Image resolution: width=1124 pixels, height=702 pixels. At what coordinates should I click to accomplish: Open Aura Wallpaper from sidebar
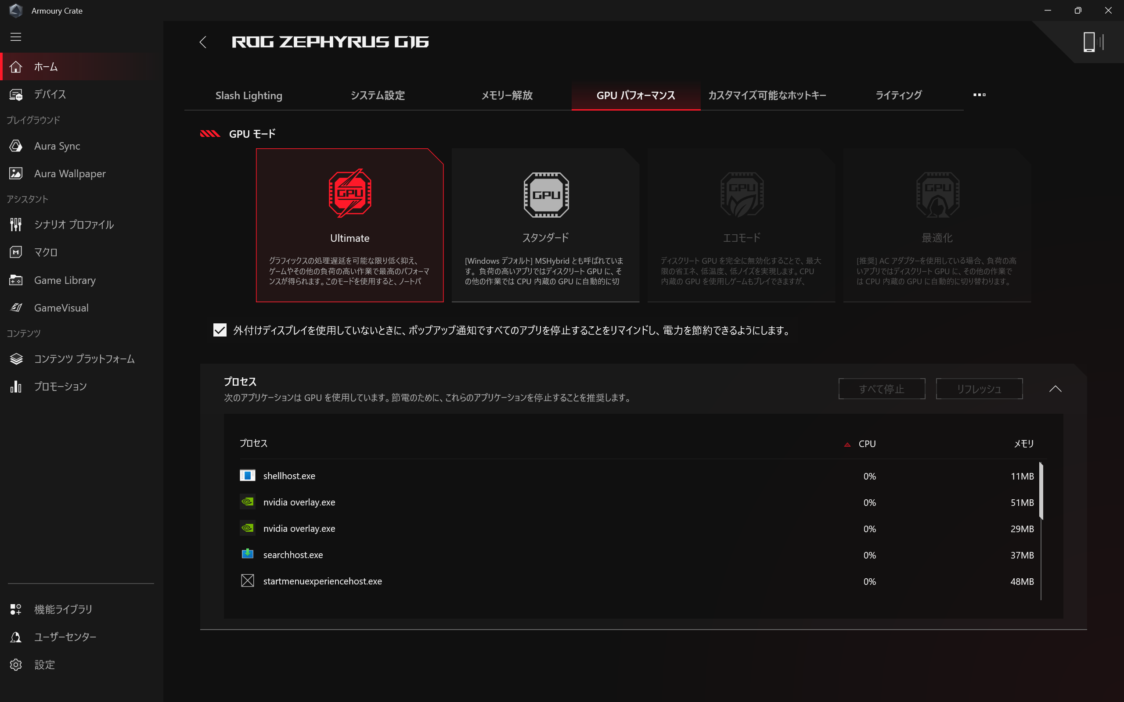[70, 174]
